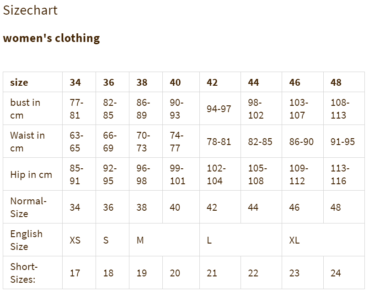Select hip measurement 113-116 cell
The width and height of the screenshot is (369, 296).
pyautogui.click(x=344, y=174)
